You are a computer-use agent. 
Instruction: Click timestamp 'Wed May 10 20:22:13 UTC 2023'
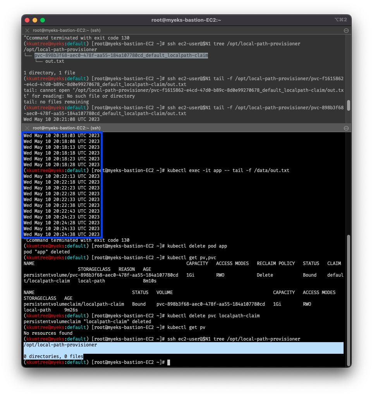[62, 176]
